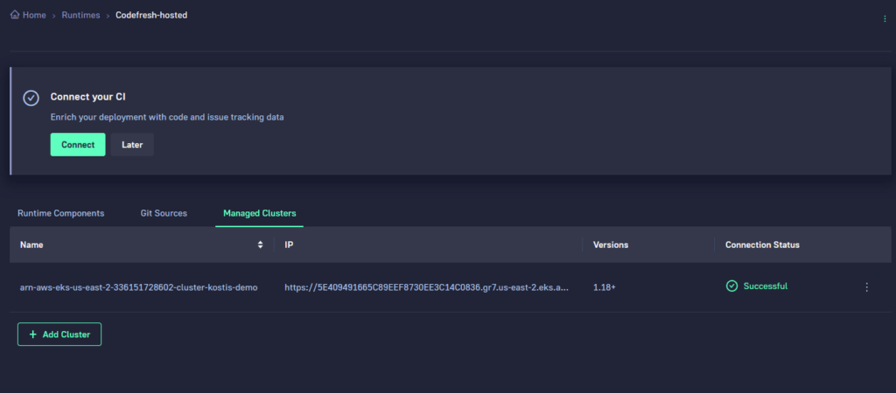896x393 pixels.
Task: Switch to the Runtime Components tab
Action: (60, 213)
